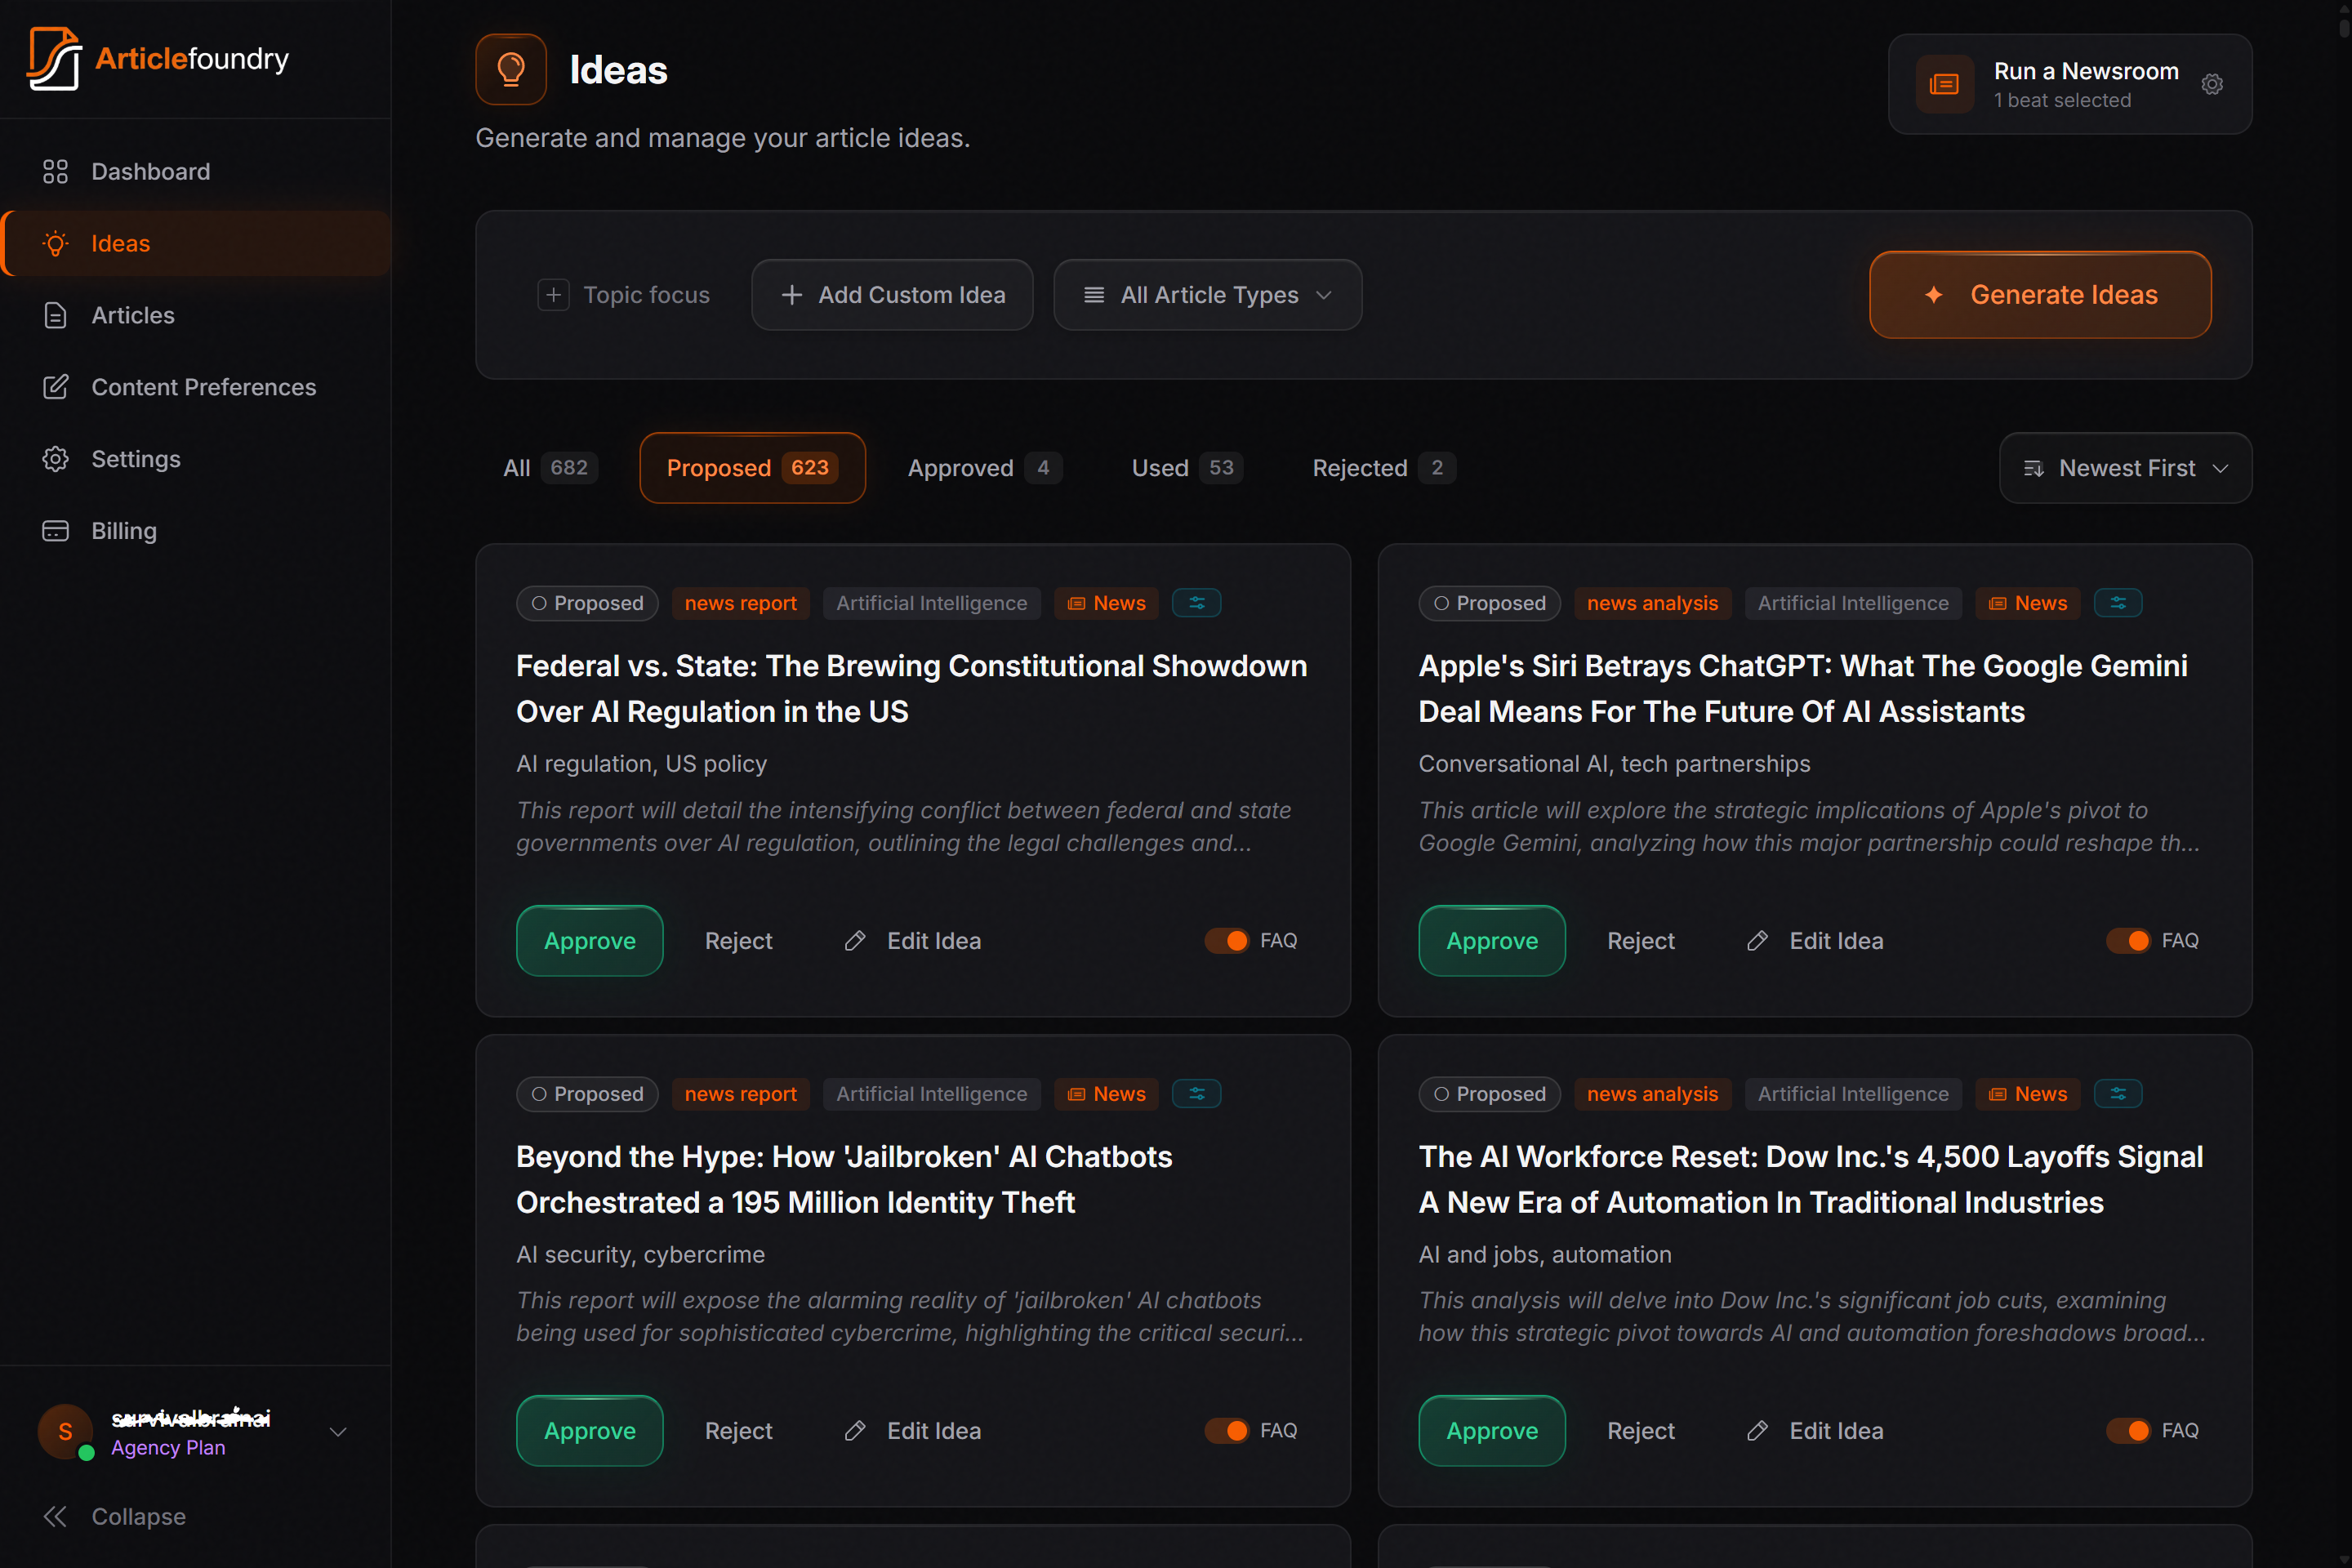This screenshot has width=2352, height=1568.
Task: Open Newsroom settings gear icon
Action: coord(2211,84)
